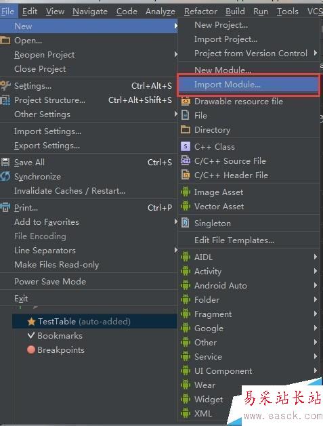
Task: Expand the Activity submenu arrow
Action: (x=316, y=271)
